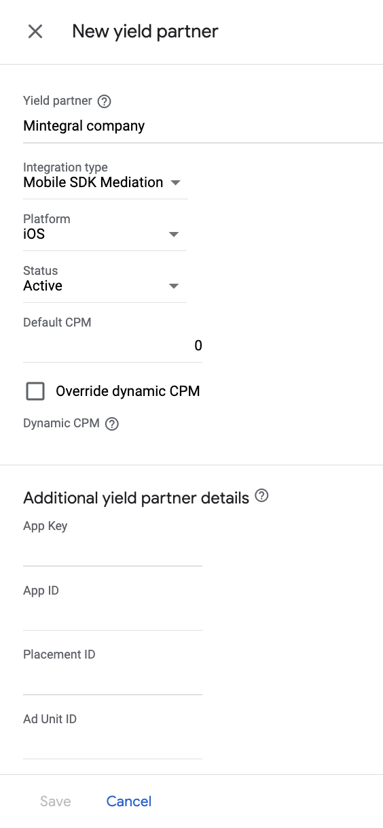
Task: Focus the App ID input field
Action: point(113,616)
